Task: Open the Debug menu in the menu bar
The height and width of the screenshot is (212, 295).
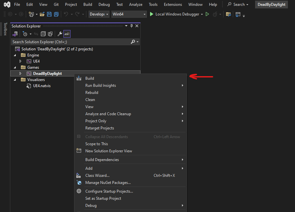Action: (104, 4)
